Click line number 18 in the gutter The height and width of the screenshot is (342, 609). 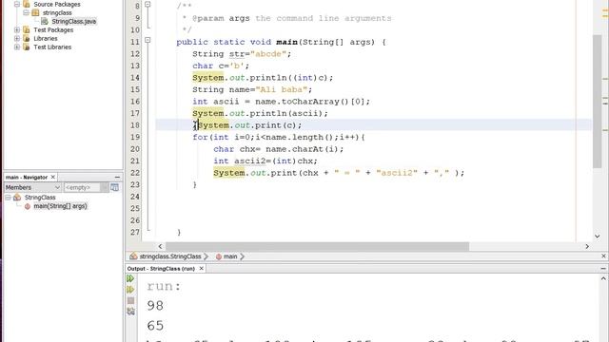click(135, 125)
